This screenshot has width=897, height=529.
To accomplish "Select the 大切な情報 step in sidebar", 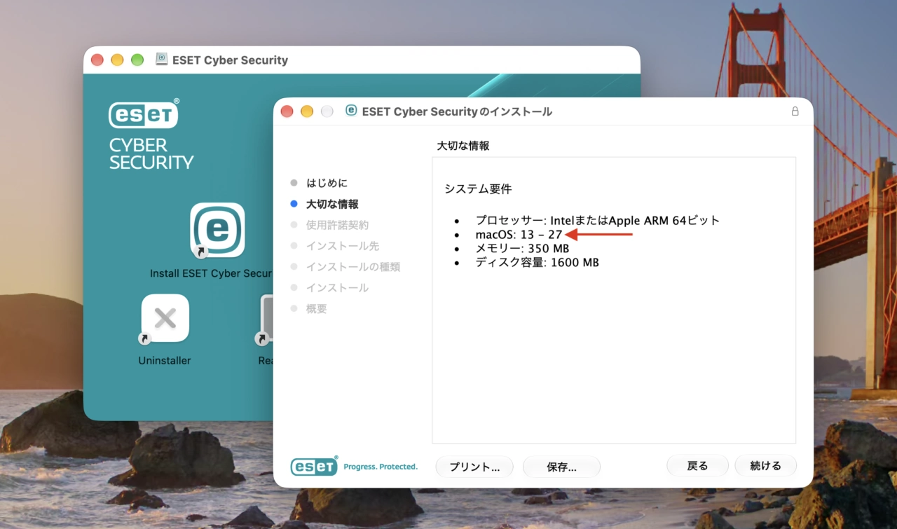I will click(332, 204).
